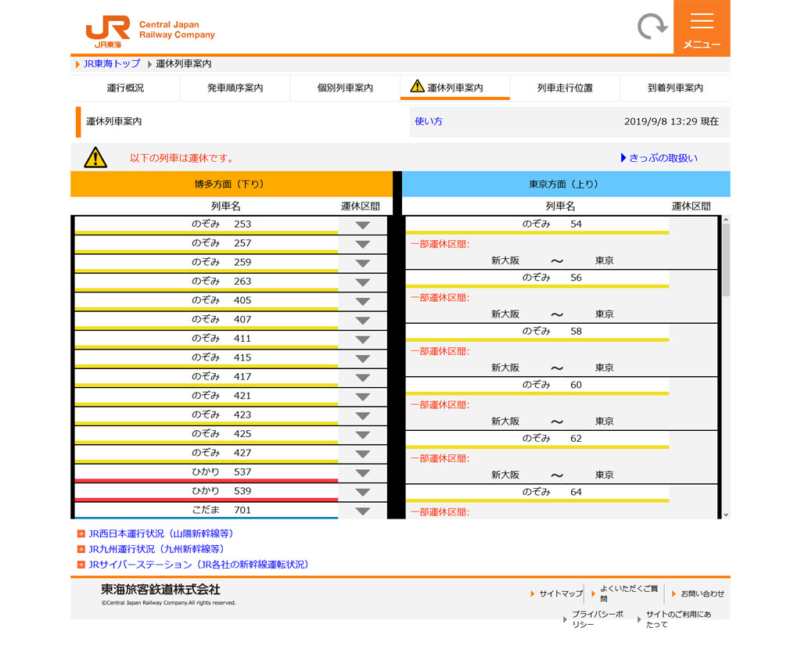Click the warning triangle beside the cancellation notice
Image resolution: width=801 pixels, height=653 pixels.
95,158
